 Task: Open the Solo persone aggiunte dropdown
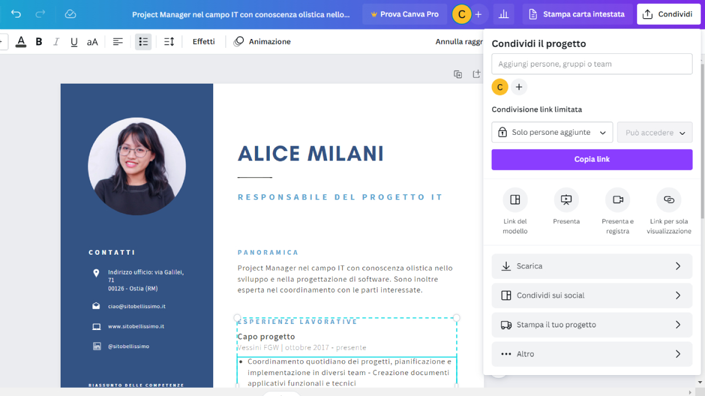click(x=552, y=133)
